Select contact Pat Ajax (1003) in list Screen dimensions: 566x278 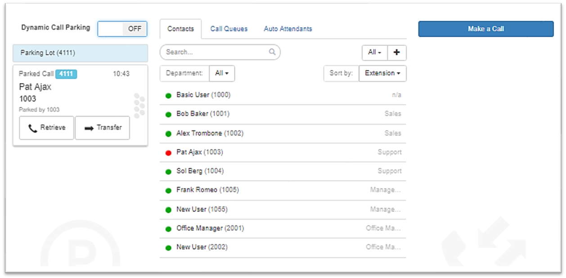283,152
